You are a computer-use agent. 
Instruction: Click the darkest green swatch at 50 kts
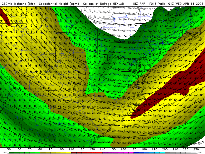(x=12, y=153)
